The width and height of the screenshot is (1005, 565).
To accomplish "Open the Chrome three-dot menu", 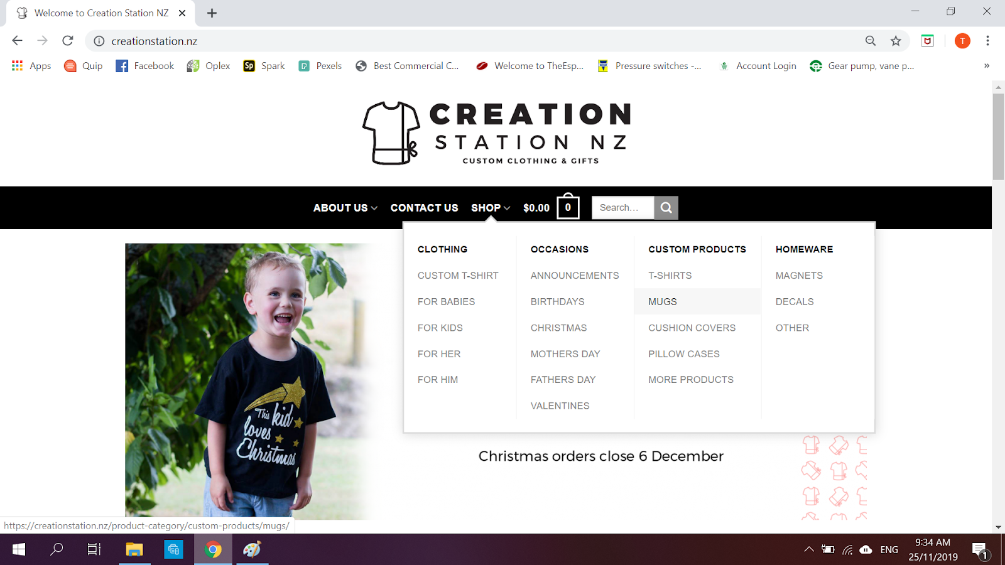I will tap(987, 41).
